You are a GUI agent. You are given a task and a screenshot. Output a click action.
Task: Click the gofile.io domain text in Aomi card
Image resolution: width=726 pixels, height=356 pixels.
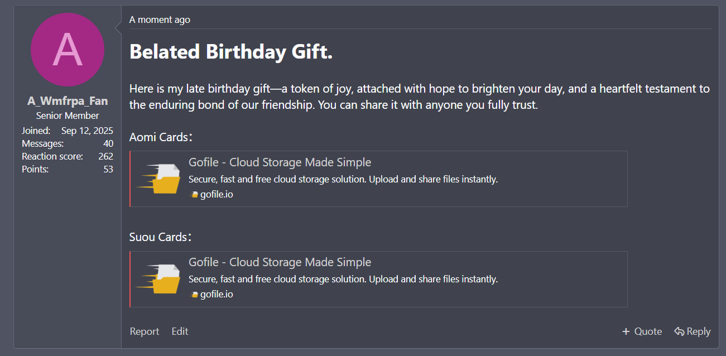click(217, 195)
